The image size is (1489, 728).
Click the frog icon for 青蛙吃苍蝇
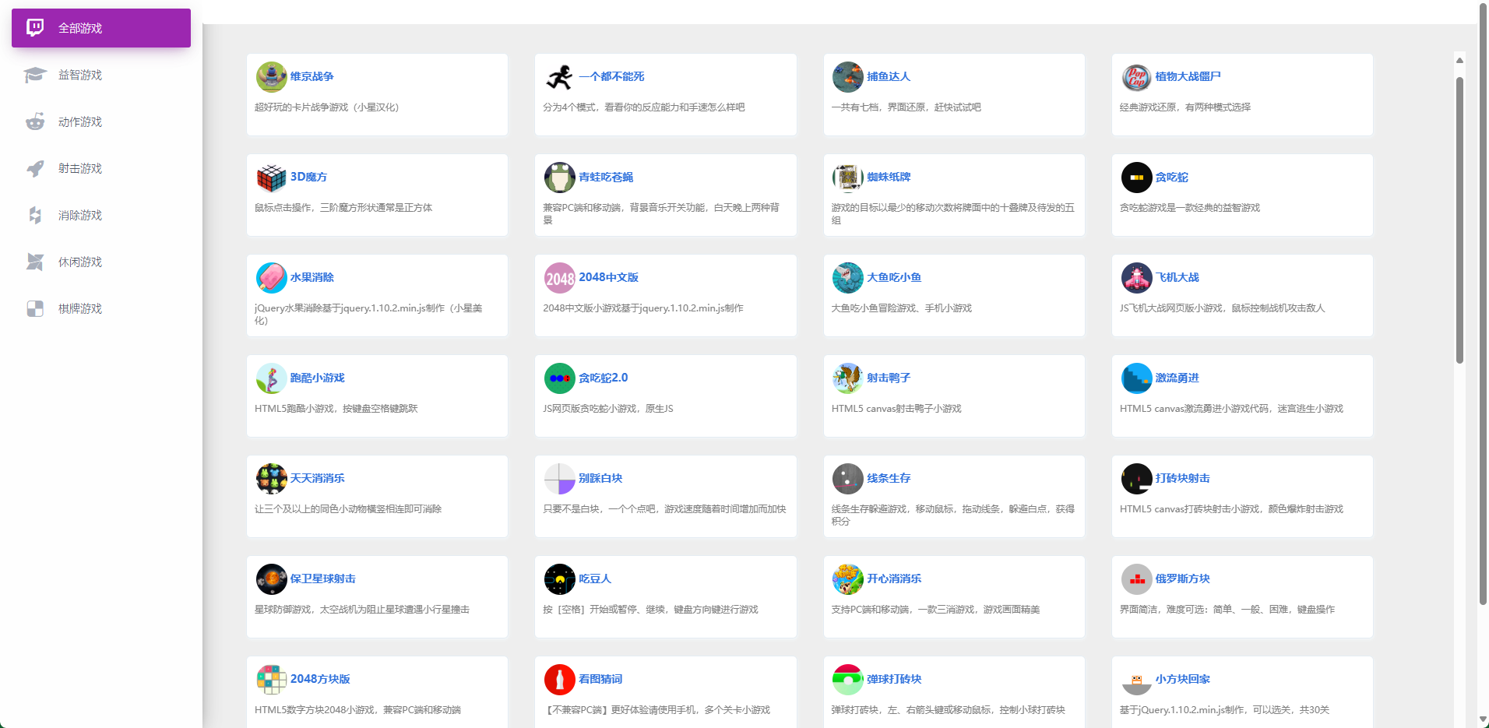pos(559,178)
